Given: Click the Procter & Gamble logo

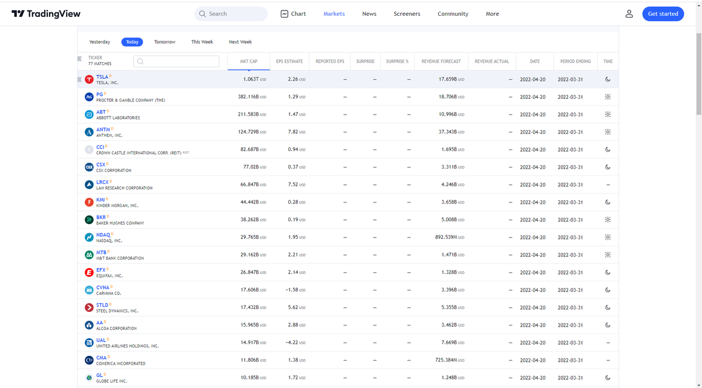Looking at the screenshot, I should (x=89, y=97).
